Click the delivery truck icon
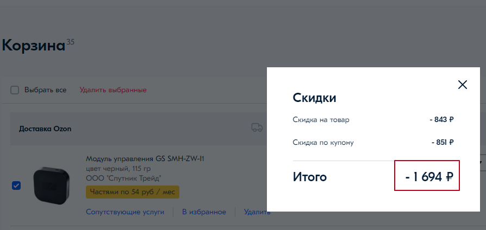Viewport: 486px width, 230px height. (257, 128)
